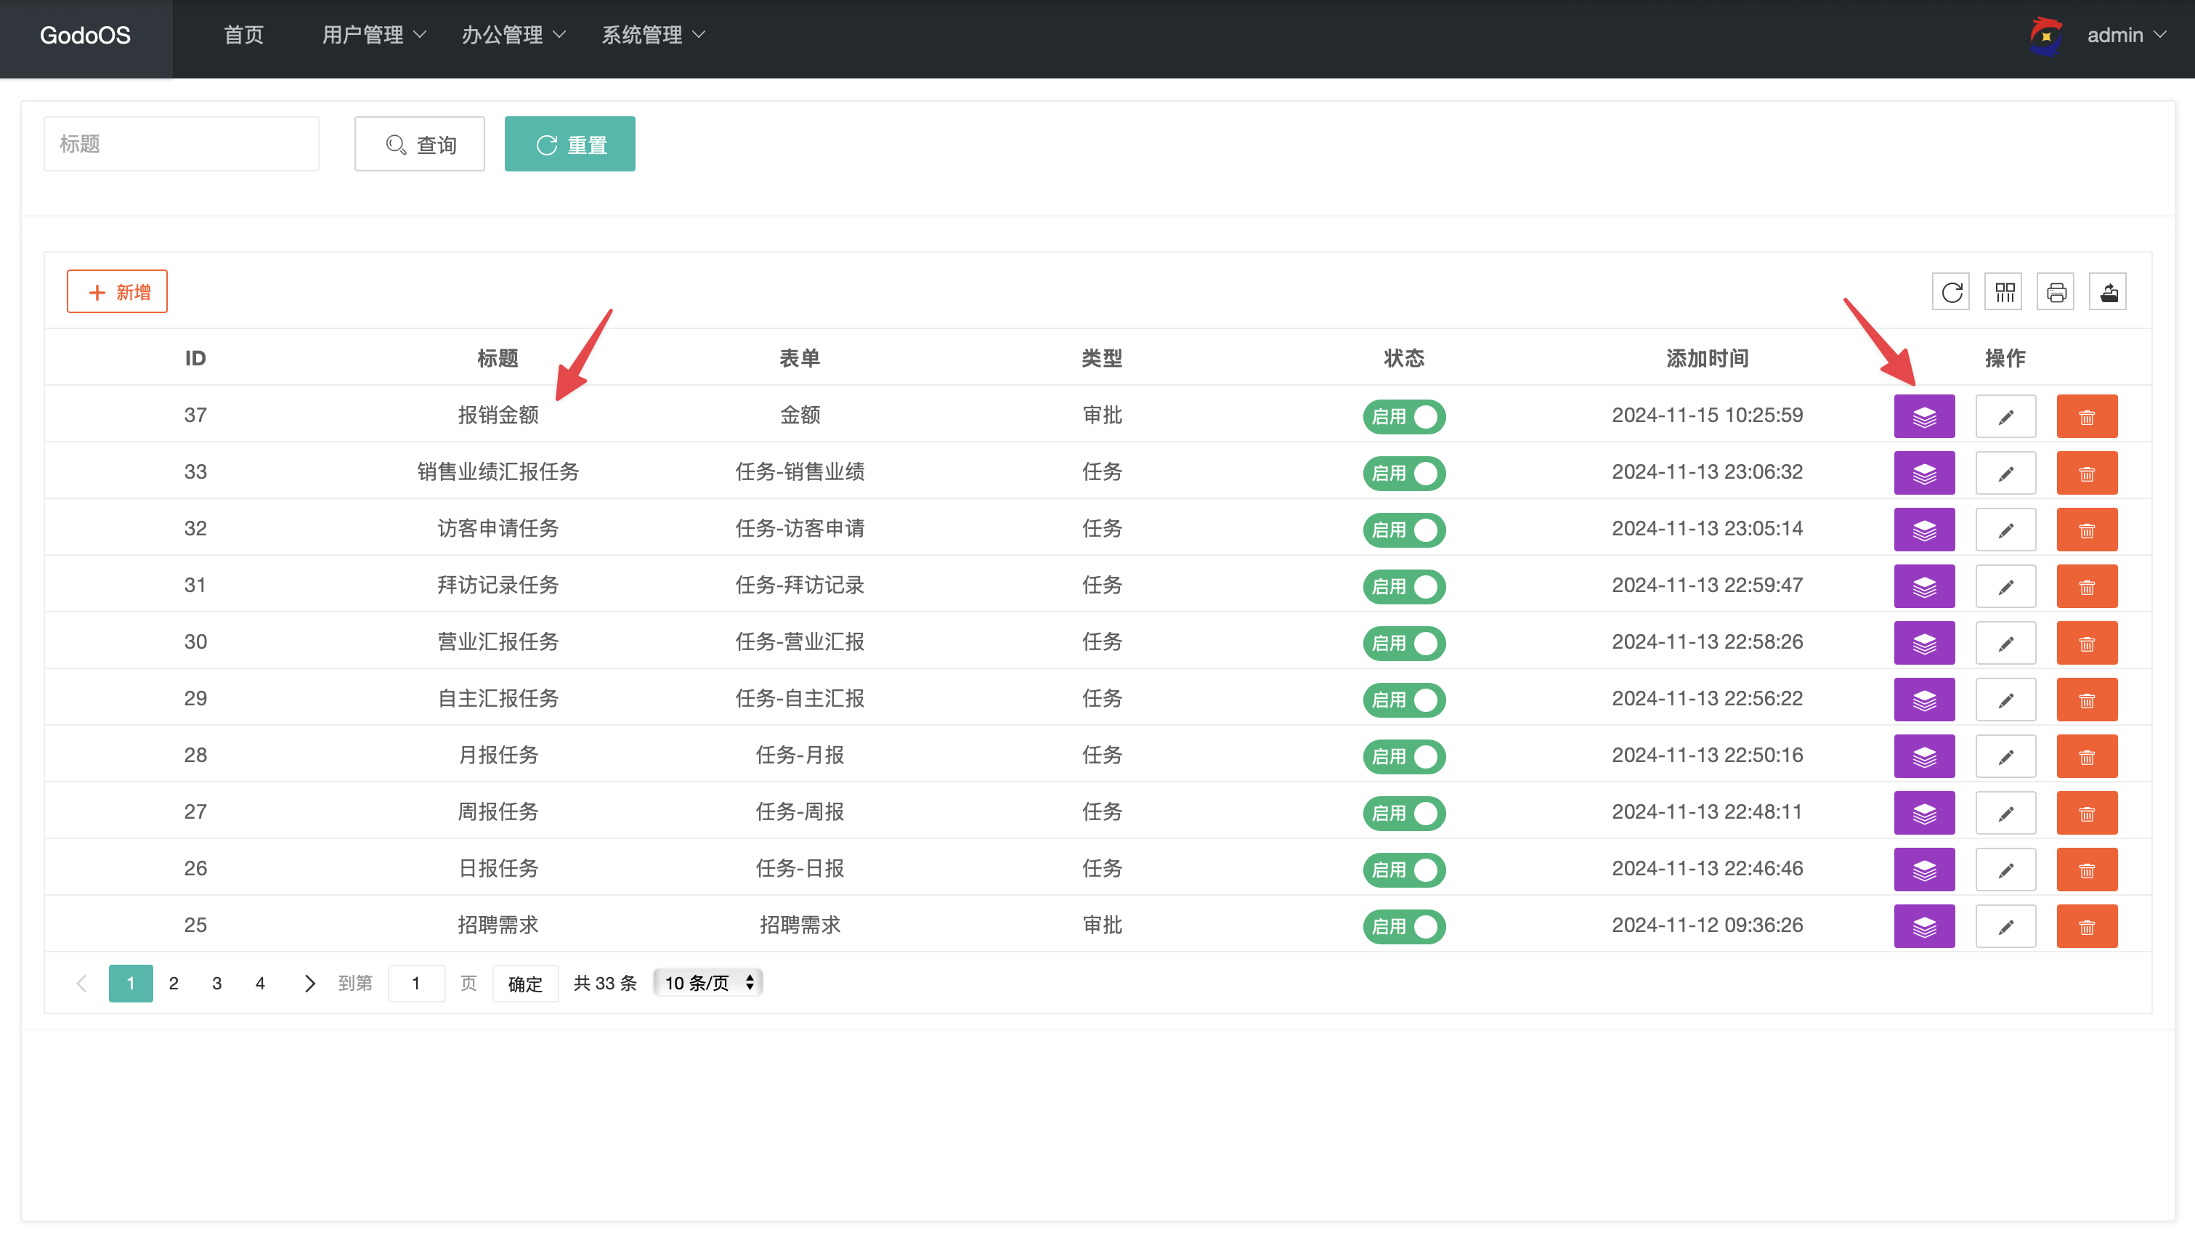Disable the 月报任务 status switch
2195x1248 pixels.
point(1403,757)
